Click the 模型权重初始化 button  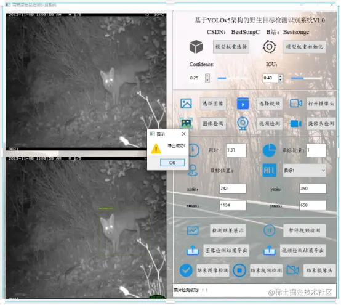click(x=304, y=47)
